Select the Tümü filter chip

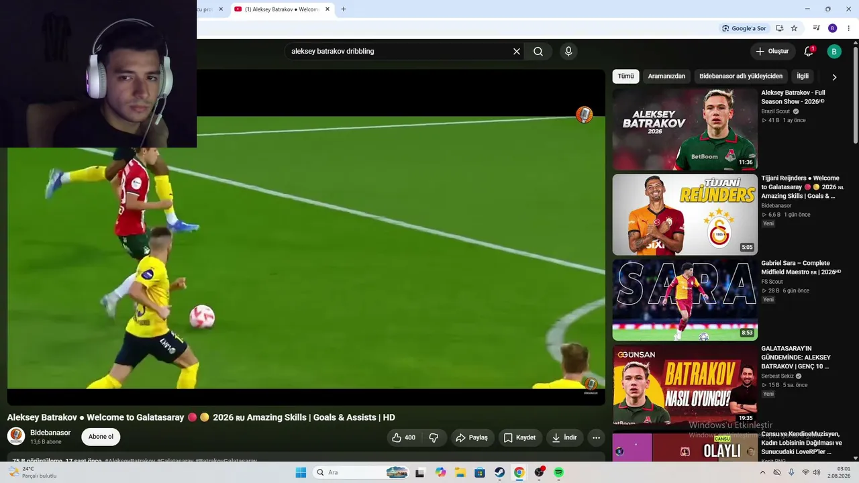(x=625, y=76)
